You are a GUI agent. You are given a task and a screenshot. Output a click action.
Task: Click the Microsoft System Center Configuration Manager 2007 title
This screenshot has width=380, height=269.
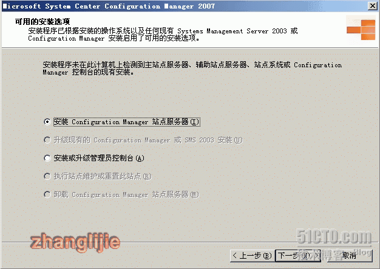tap(109, 6)
